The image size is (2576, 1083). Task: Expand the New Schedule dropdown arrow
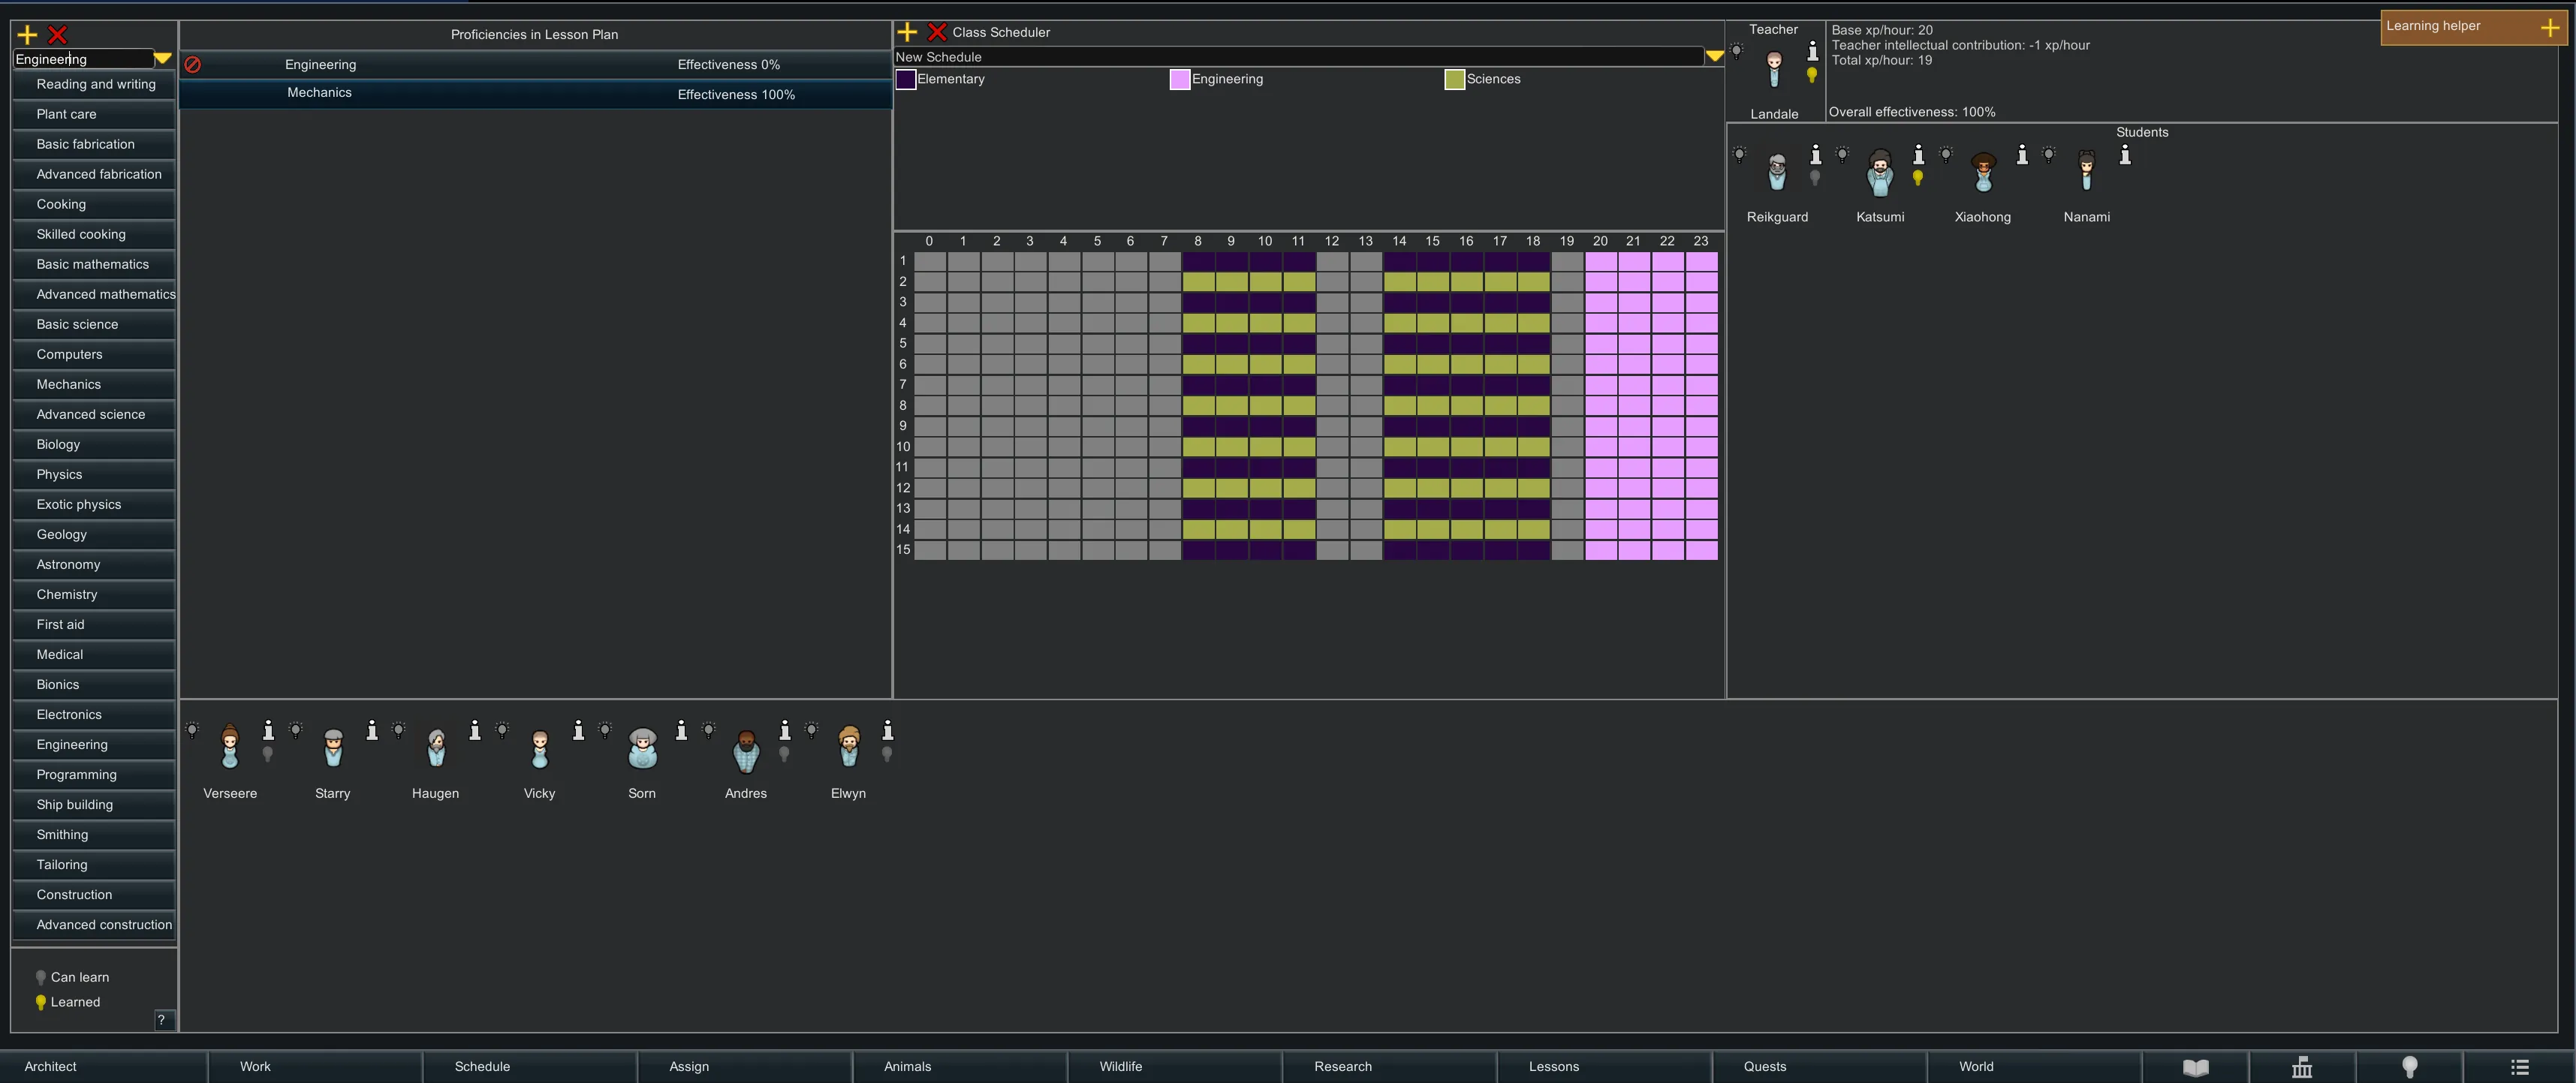click(x=1714, y=57)
